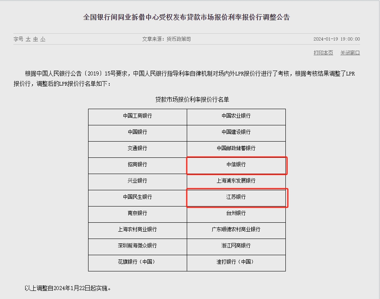Select table cell 兴业银行
380x299 pixels.
click(137, 182)
